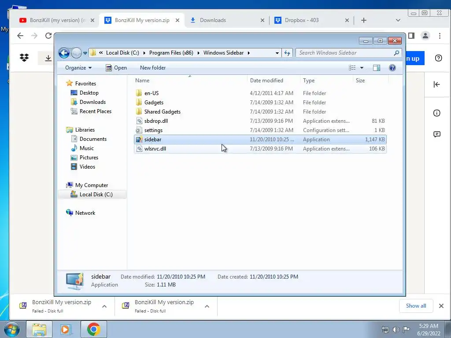Open Windows Start menu orb

click(x=11, y=329)
